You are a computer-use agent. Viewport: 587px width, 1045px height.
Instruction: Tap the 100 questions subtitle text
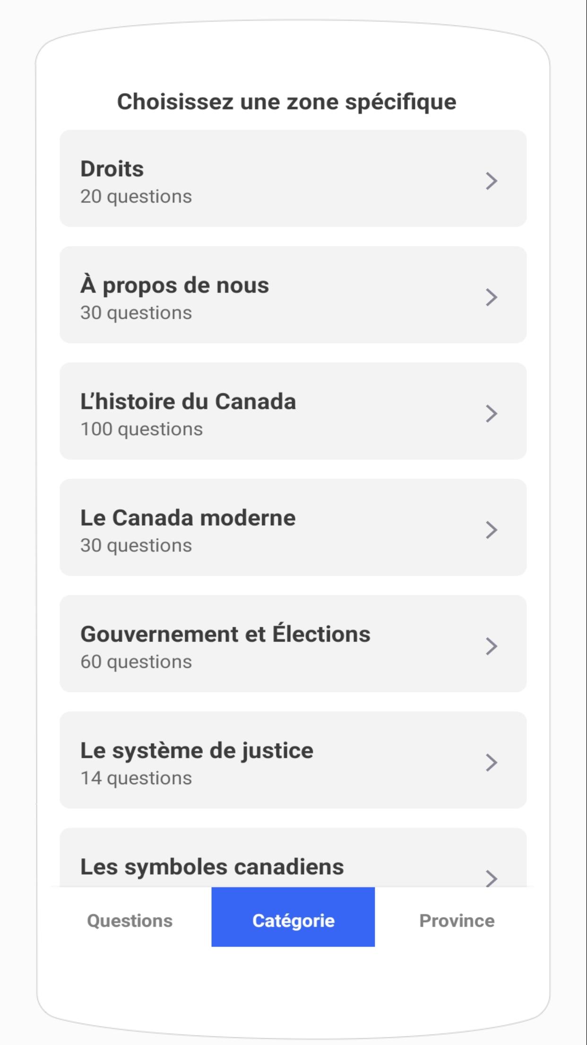141,429
